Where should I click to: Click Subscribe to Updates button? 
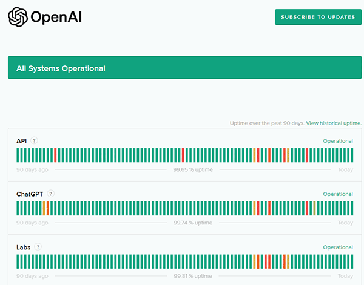point(318,17)
